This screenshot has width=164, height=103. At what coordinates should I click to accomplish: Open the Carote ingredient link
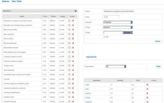pos(88,98)
